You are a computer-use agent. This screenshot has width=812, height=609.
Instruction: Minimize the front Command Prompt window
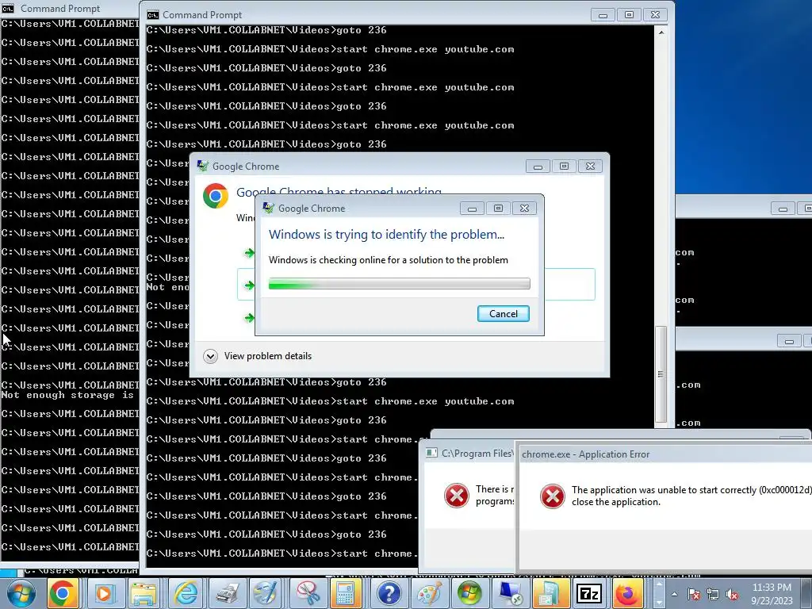pyautogui.click(x=603, y=15)
